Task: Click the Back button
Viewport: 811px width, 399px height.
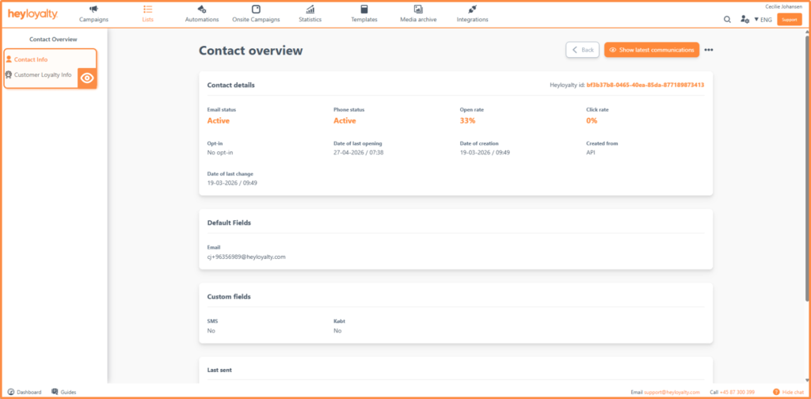Action: [582, 50]
